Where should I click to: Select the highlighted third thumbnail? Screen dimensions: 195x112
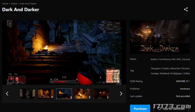coord(64,94)
